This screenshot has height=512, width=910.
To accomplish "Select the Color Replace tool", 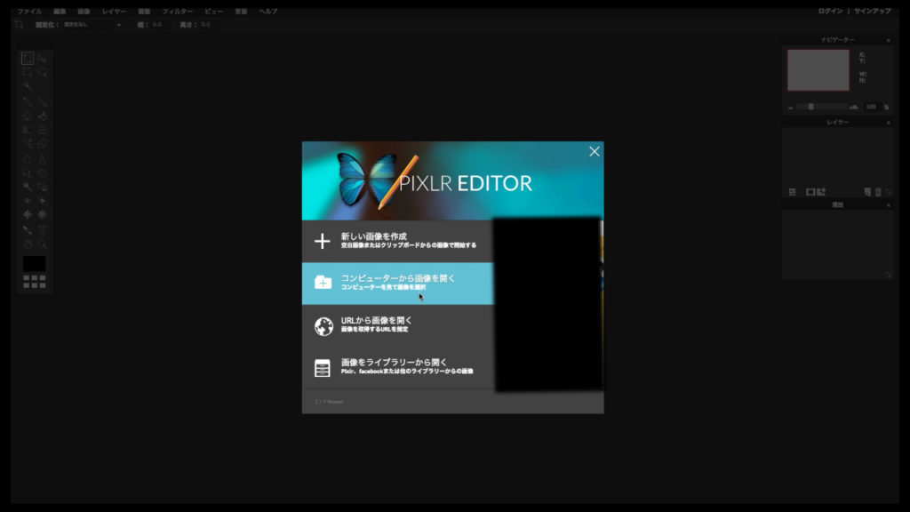I will 28,143.
